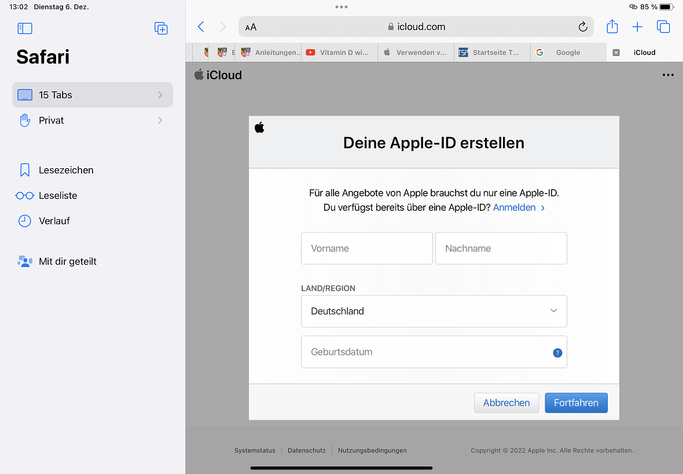Screen dimensions: 683x474
Task: Open Mit dir geteilt section
Action: 93,261
